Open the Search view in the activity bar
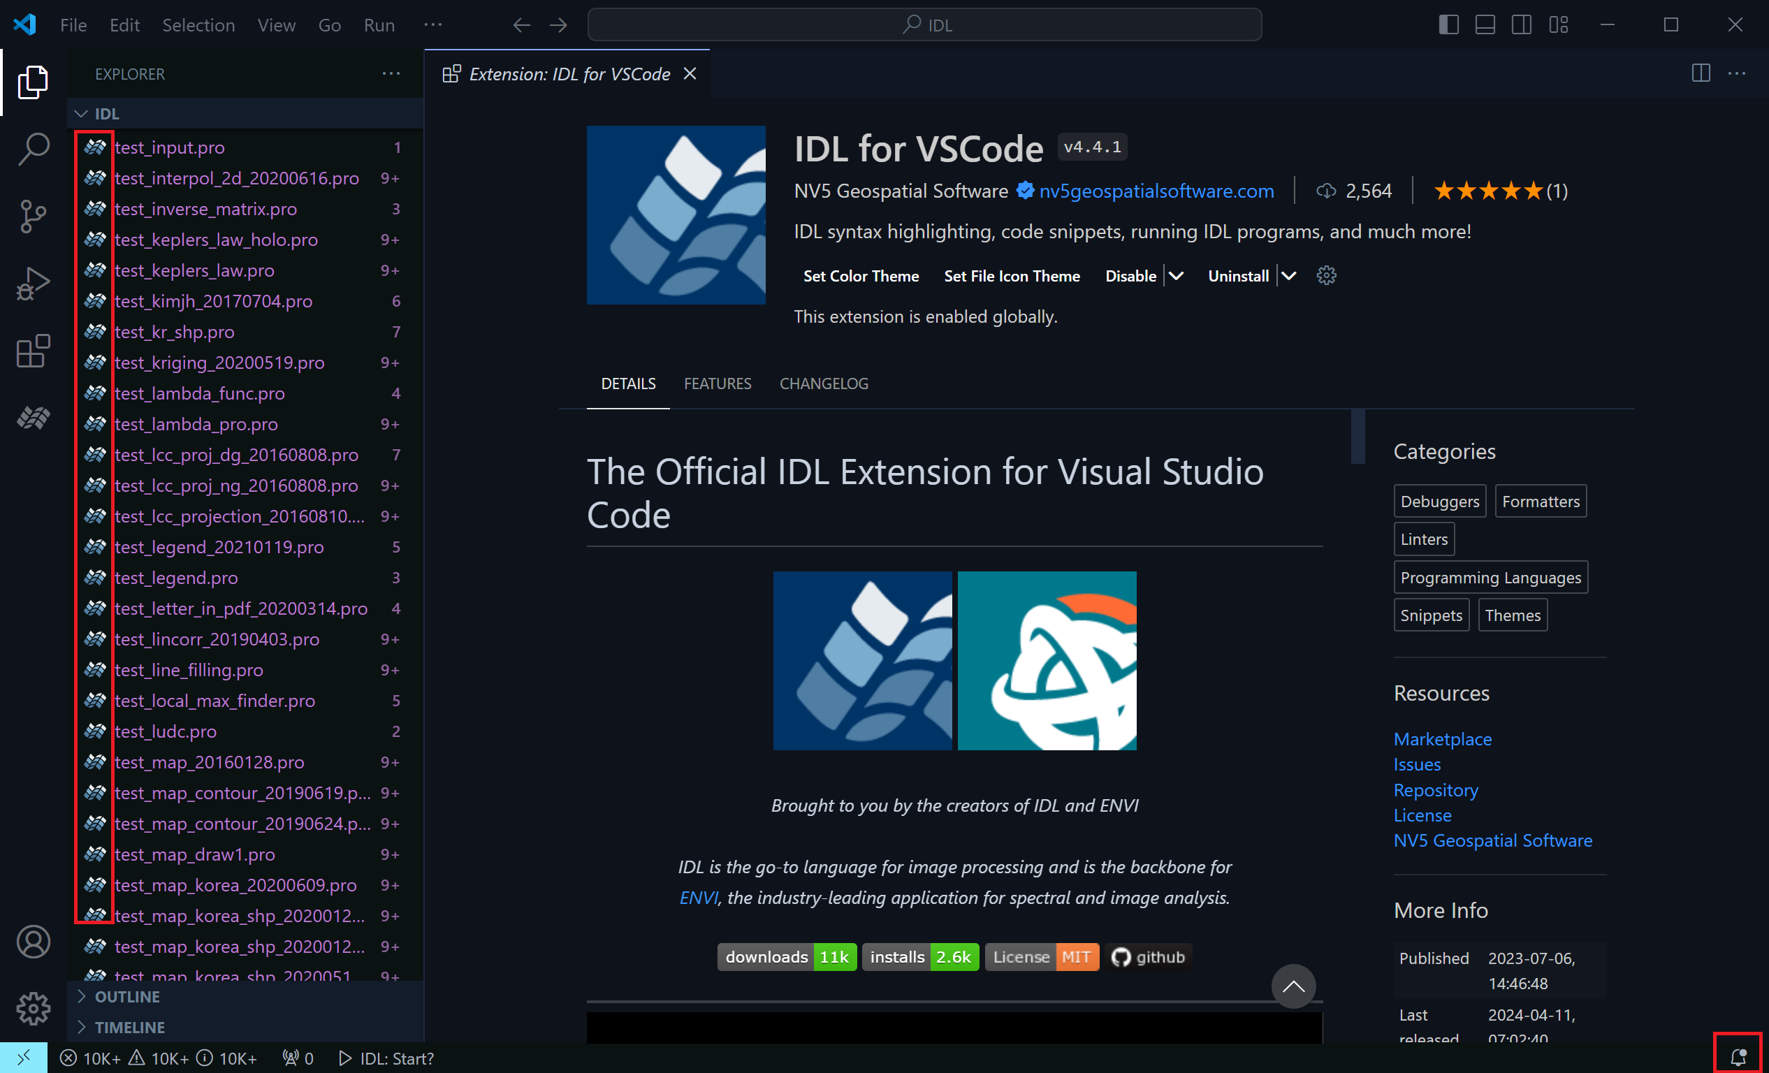The width and height of the screenshot is (1769, 1073). coord(33,149)
